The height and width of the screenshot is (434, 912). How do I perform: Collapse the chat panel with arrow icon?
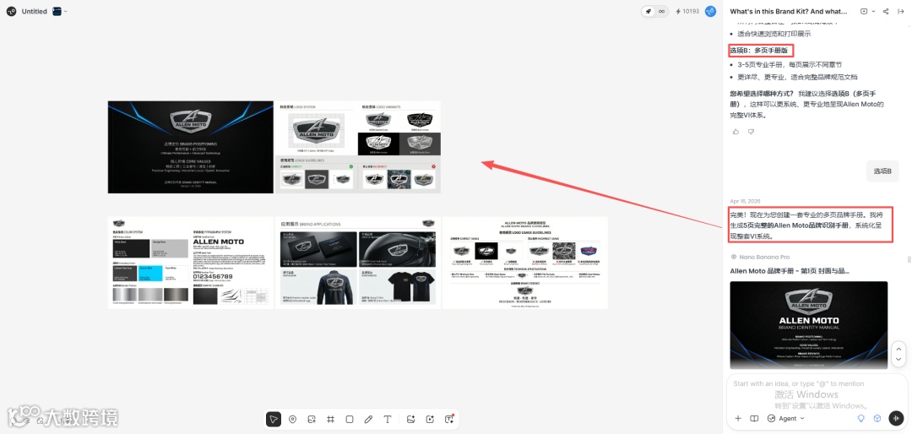(901, 11)
